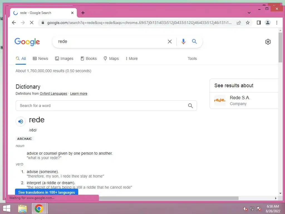Share this page using the share icon

click(239, 23)
